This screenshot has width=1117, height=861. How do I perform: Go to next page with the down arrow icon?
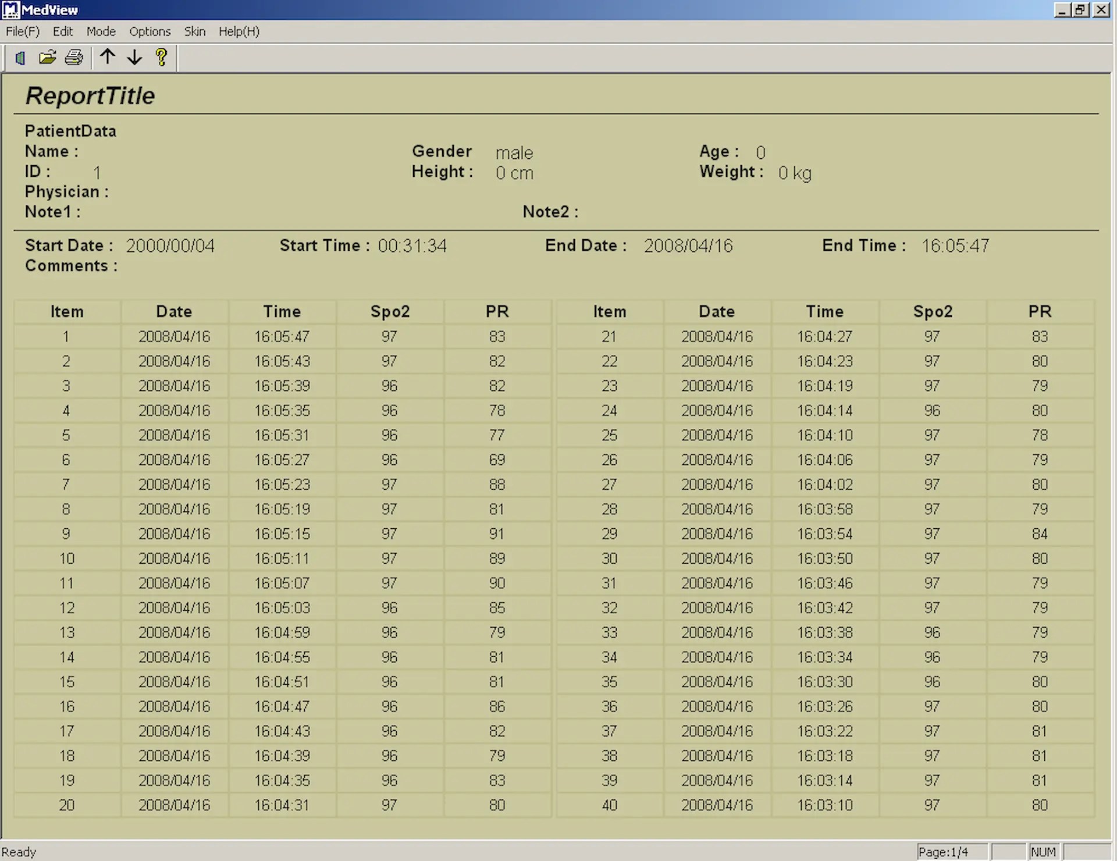tap(134, 57)
